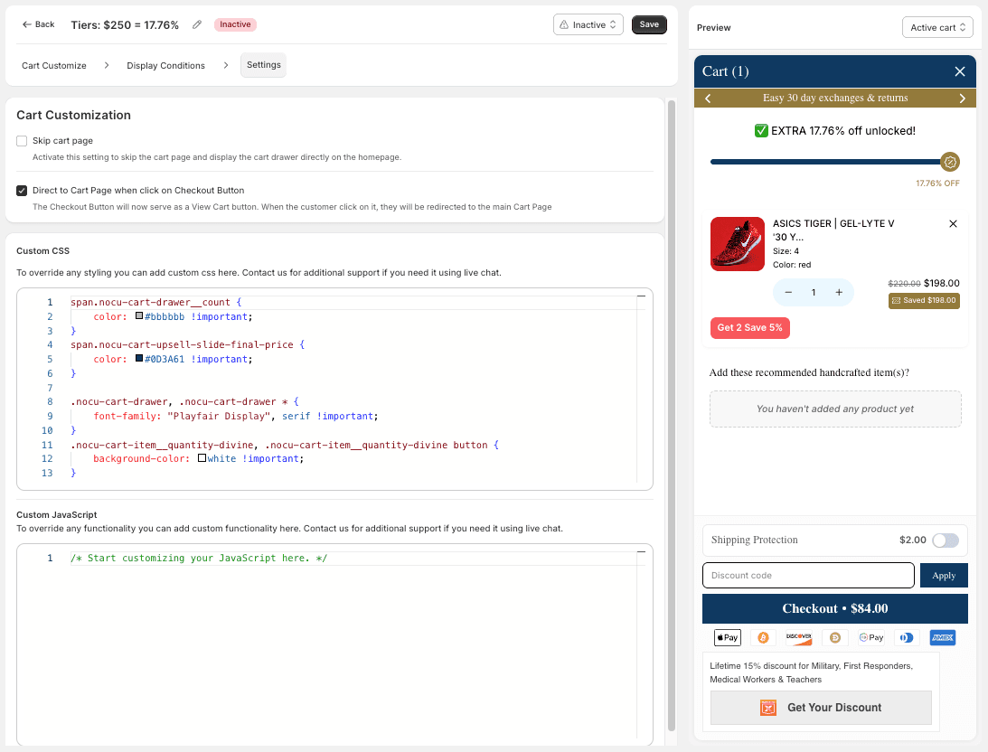Click the white color swatch
The width and height of the screenshot is (988, 752).
[x=202, y=458]
